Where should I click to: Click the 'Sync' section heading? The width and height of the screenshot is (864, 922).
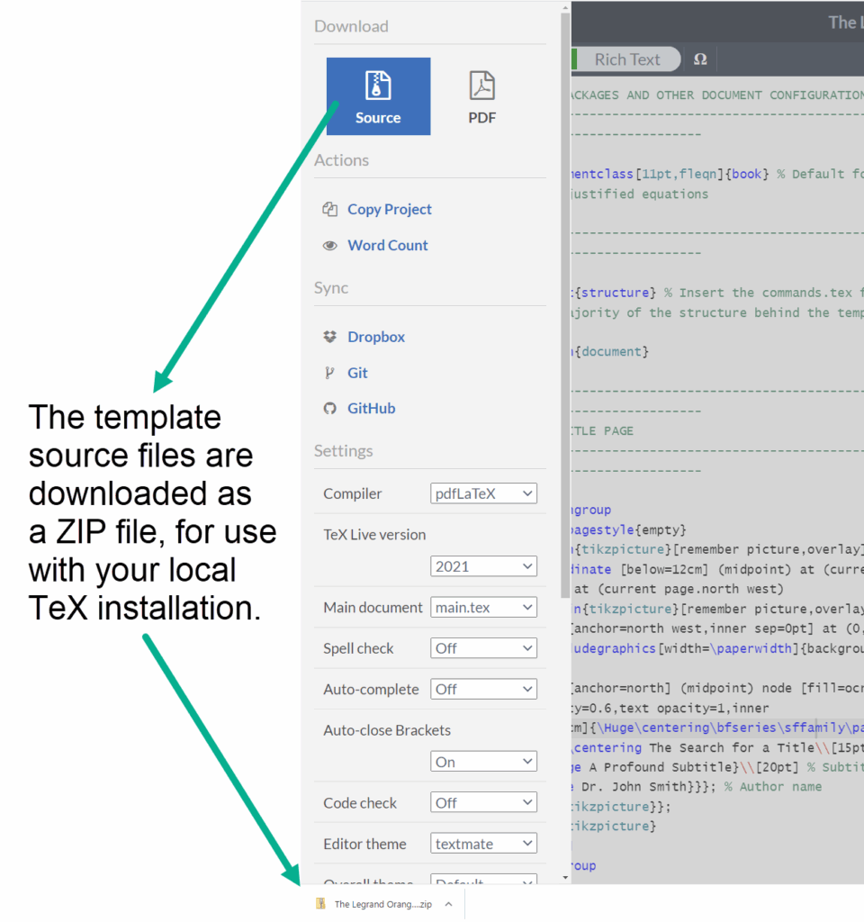pyautogui.click(x=331, y=288)
